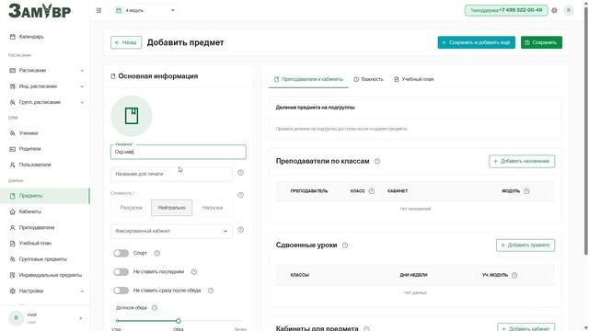
Task: Click the Назад button
Action: 126,42
